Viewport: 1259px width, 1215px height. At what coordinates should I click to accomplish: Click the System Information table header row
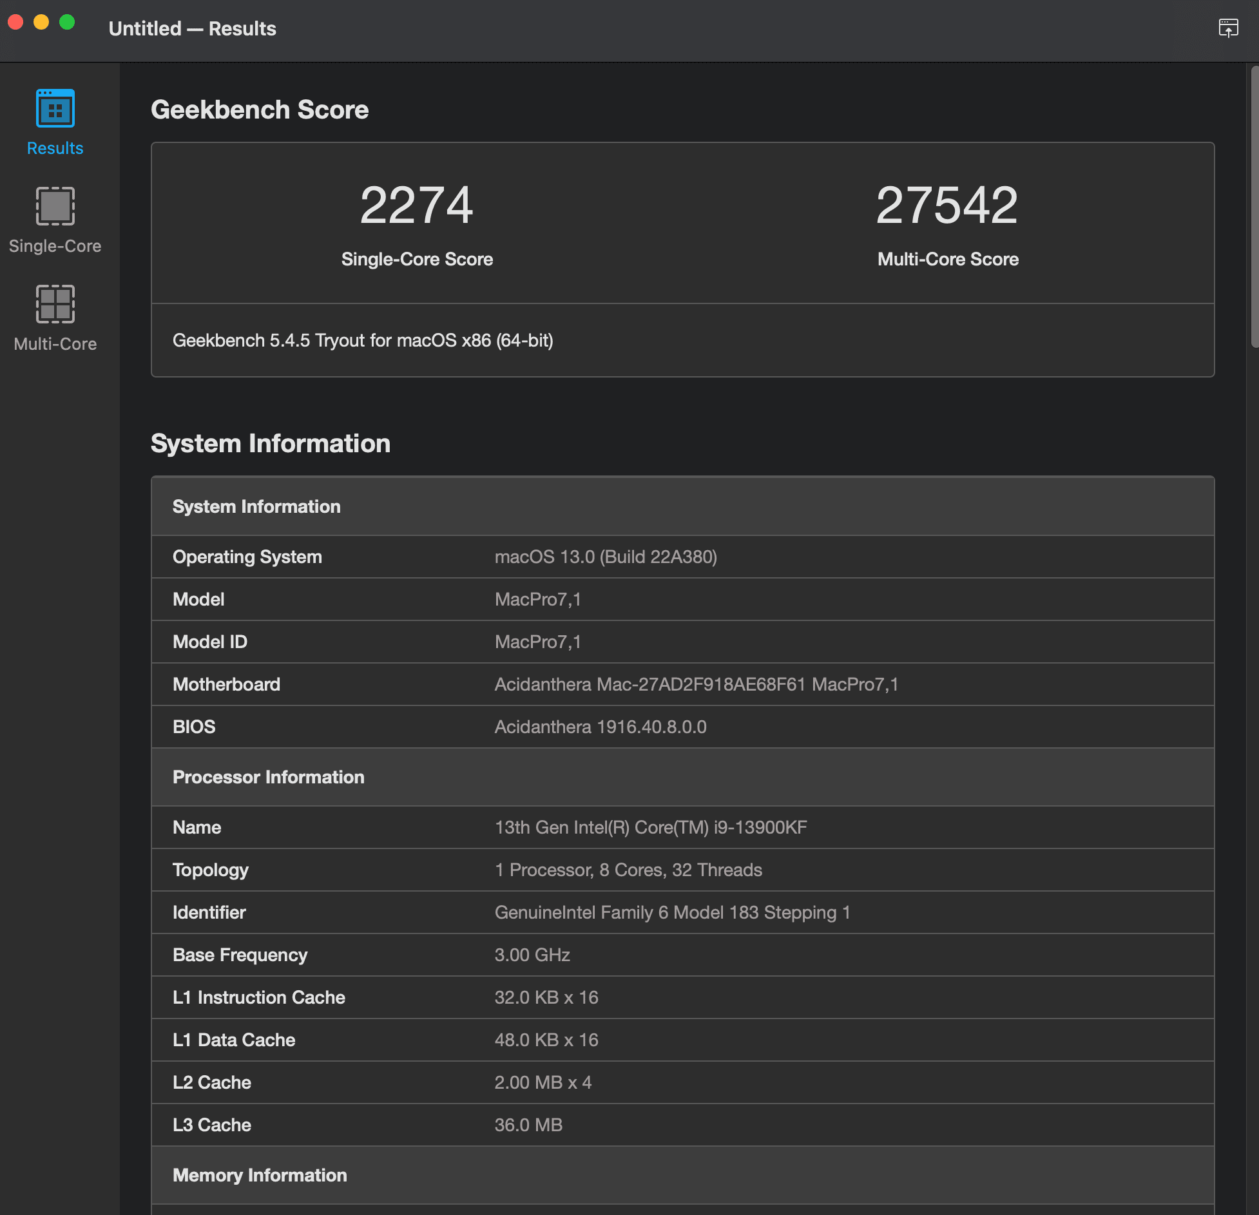click(x=683, y=506)
